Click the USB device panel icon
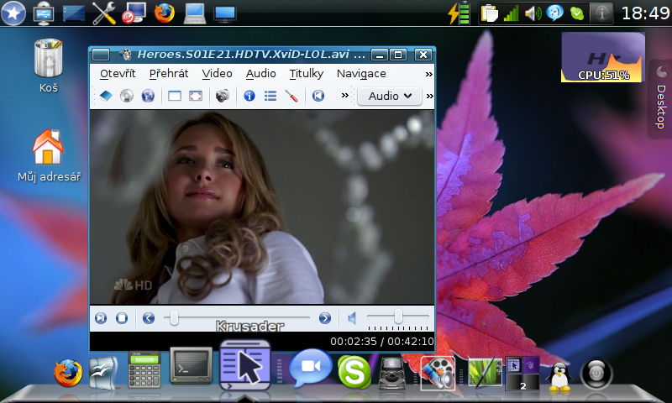The height and width of the screenshot is (403, 672). [x=44, y=13]
